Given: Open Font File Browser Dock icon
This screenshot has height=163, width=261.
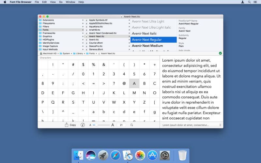Looking at the screenshot, I should click(x=128, y=155).
